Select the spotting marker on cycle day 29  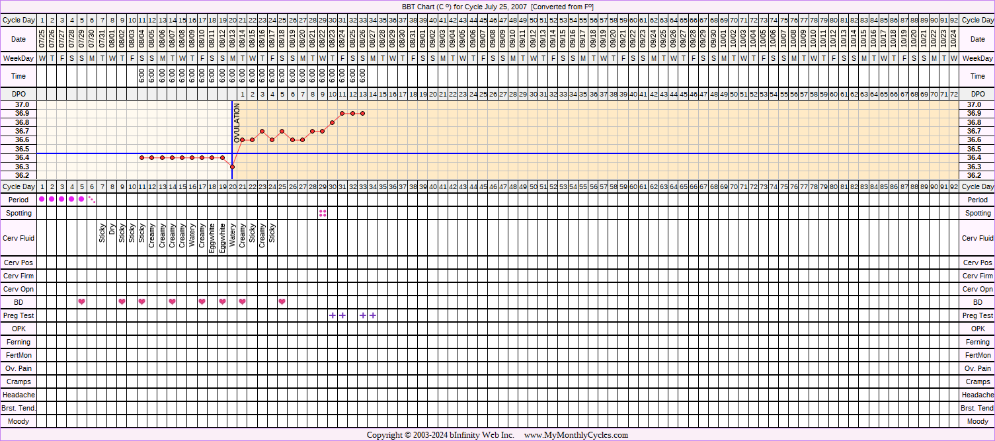[323, 213]
